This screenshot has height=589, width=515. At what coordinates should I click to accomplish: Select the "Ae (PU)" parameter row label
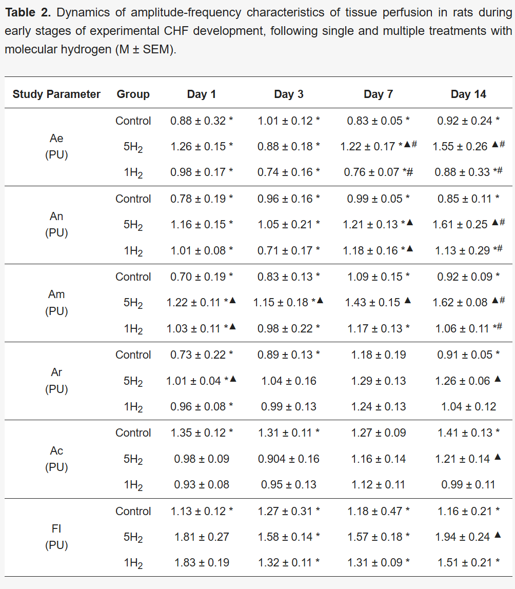(56, 147)
